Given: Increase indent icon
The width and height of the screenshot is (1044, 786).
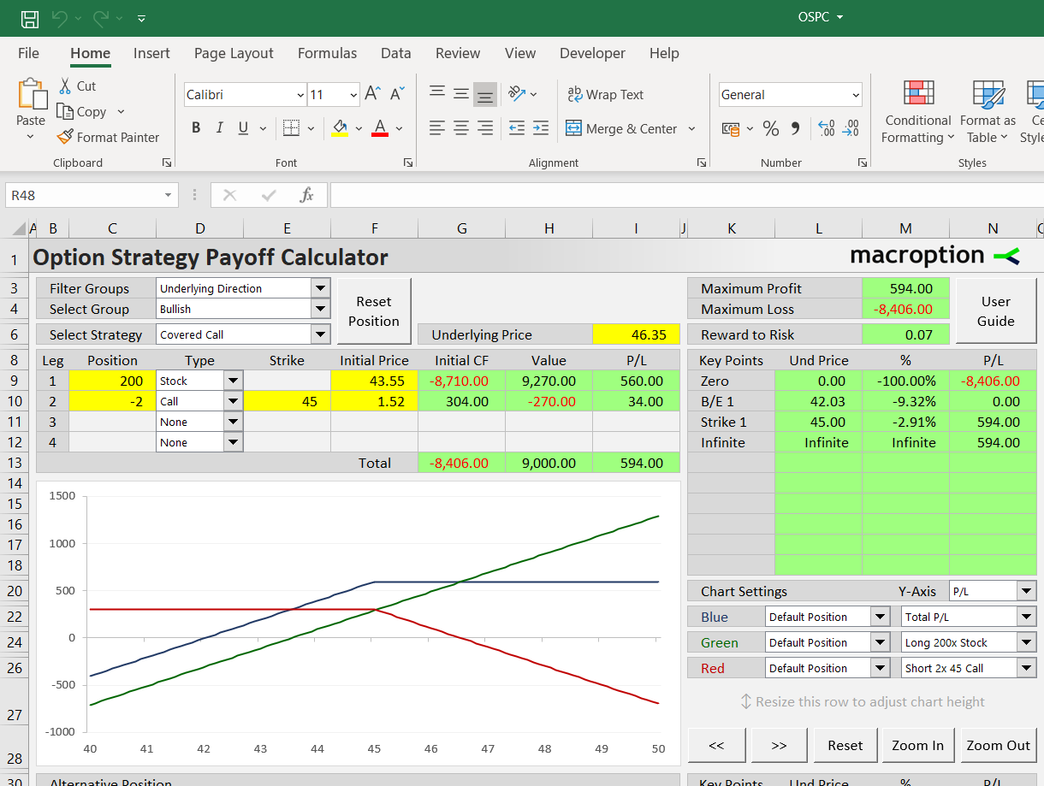Looking at the screenshot, I should click(541, 128).
